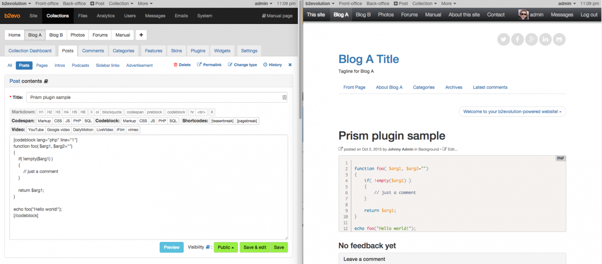602x264 pixels.
Task: Open the GitHub social icon on the blog
Action: (x=559, y=39)
